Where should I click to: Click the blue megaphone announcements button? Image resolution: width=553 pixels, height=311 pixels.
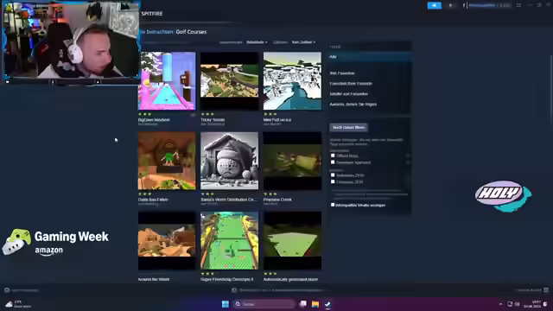point(434,6)
